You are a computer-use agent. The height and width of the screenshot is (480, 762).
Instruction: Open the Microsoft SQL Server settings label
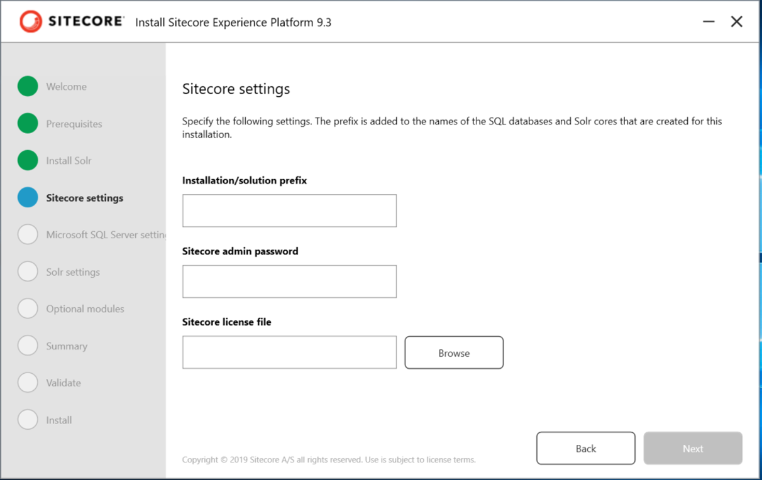[106, 235]
